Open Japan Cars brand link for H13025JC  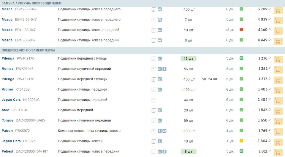coord(11,100)
